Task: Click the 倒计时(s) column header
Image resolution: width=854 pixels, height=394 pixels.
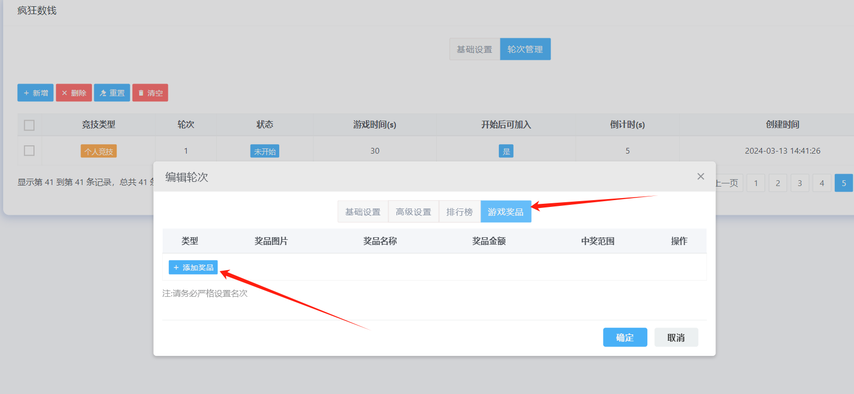Action: pos(627,124)
